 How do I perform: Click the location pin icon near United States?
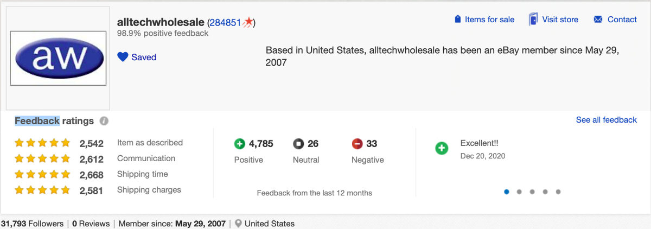[x=238, y=224]
